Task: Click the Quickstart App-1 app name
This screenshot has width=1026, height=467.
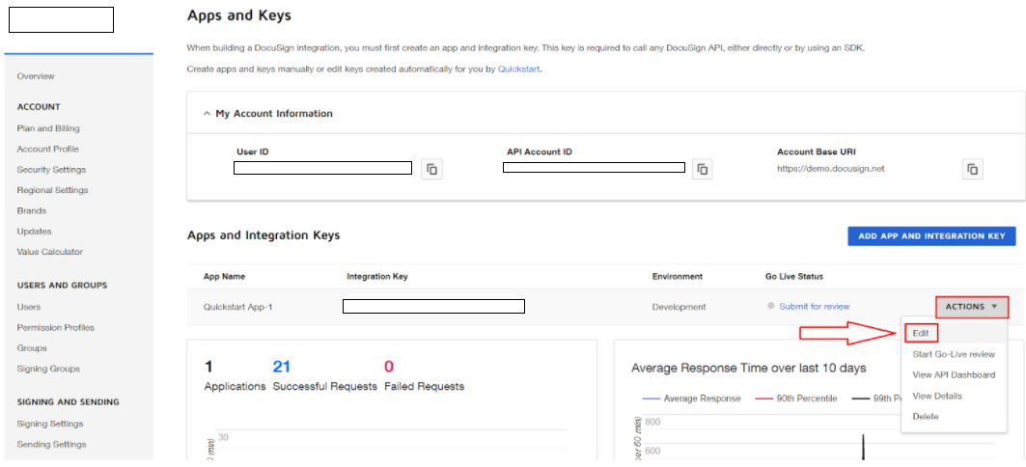Action: point(238,307)
